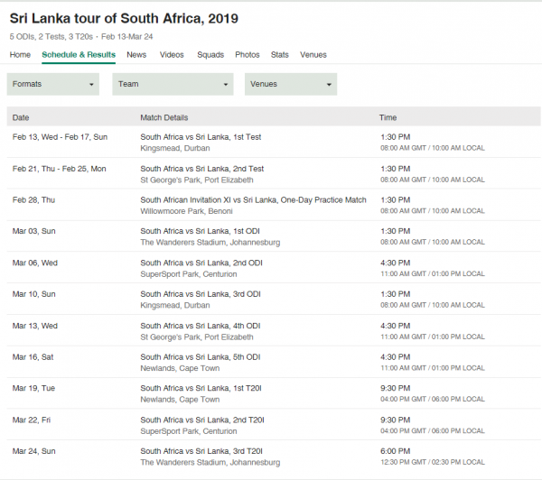This screenshot has width=542, height=480.
Task: Click 'Feb 13, Wed - Feb 17, Sun' date
Action: click(60, 137)
